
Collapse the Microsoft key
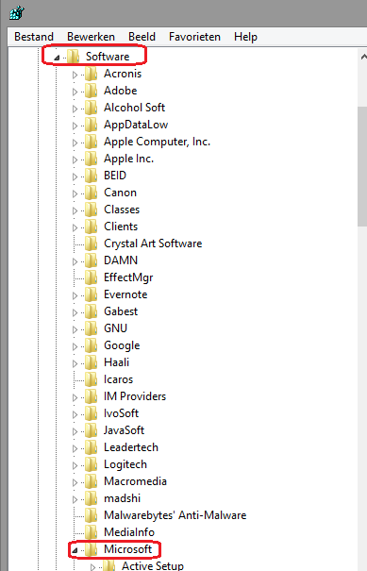point(75,550)
